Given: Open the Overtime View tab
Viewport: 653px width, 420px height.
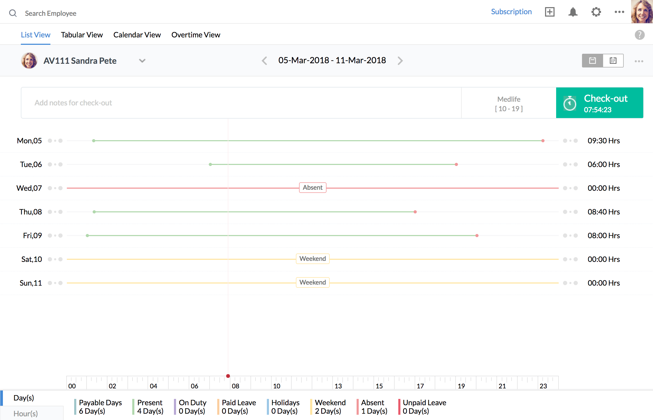Looking at the screenshot, I should pos(196,35).
